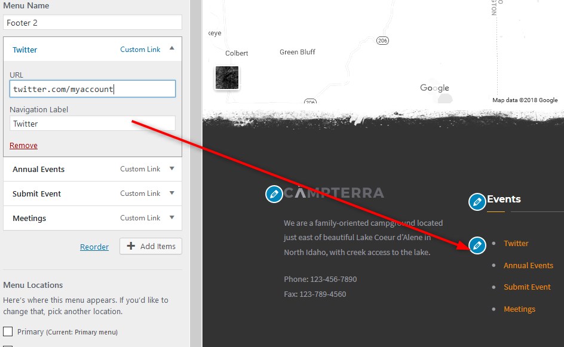
Task: Open the Submit Event footer link
Action: [x=527, y=287]
